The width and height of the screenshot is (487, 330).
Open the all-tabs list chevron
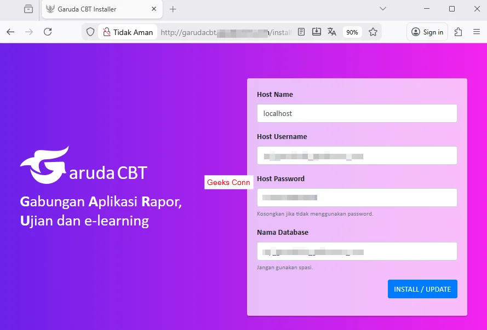tap(383, 9)
